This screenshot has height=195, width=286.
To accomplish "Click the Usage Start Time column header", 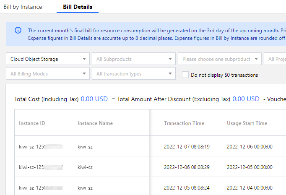I will (x=247, y=123).
